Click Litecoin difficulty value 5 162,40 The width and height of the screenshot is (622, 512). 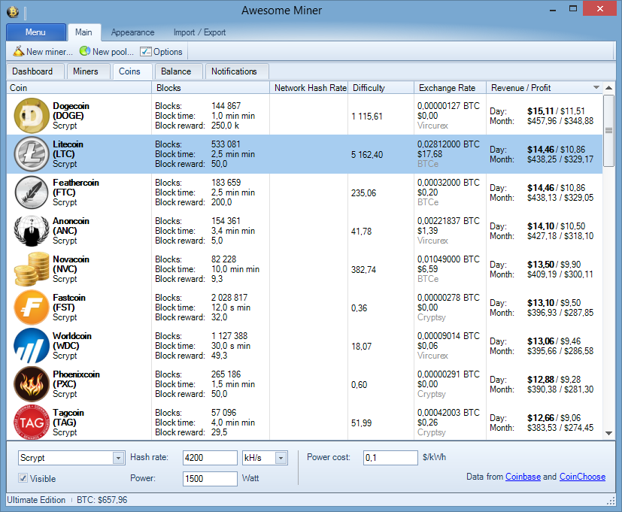tap(367, 155)
